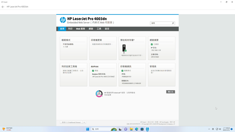The width and height of the screenshot is (235, 132).
Task: Open the CNYTWD widget on the taskbar
Action: pyautogui.click(x=7, y=129)
